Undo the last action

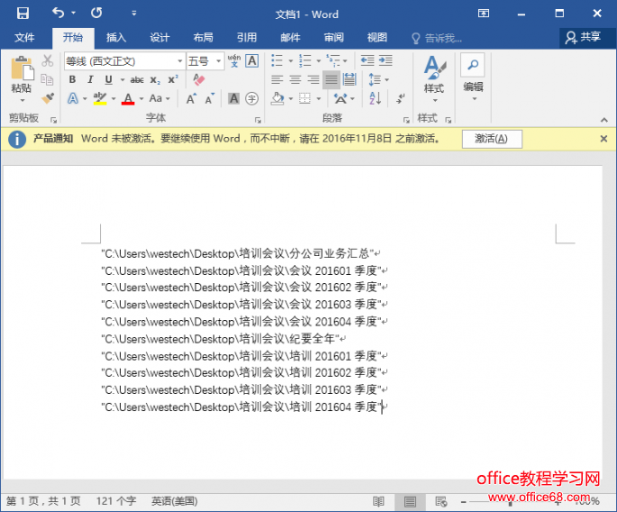59,13
